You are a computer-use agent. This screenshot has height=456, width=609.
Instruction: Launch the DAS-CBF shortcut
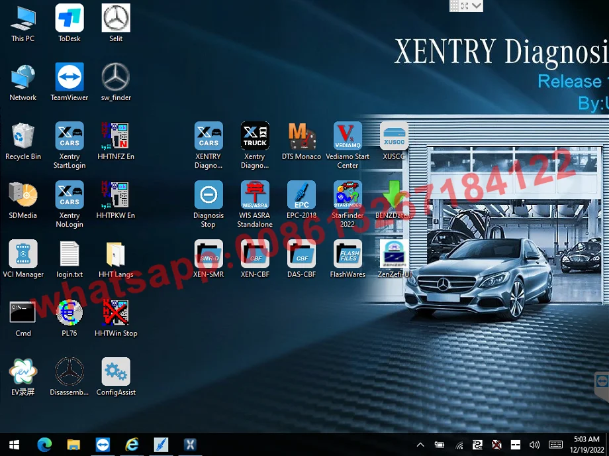301,255
